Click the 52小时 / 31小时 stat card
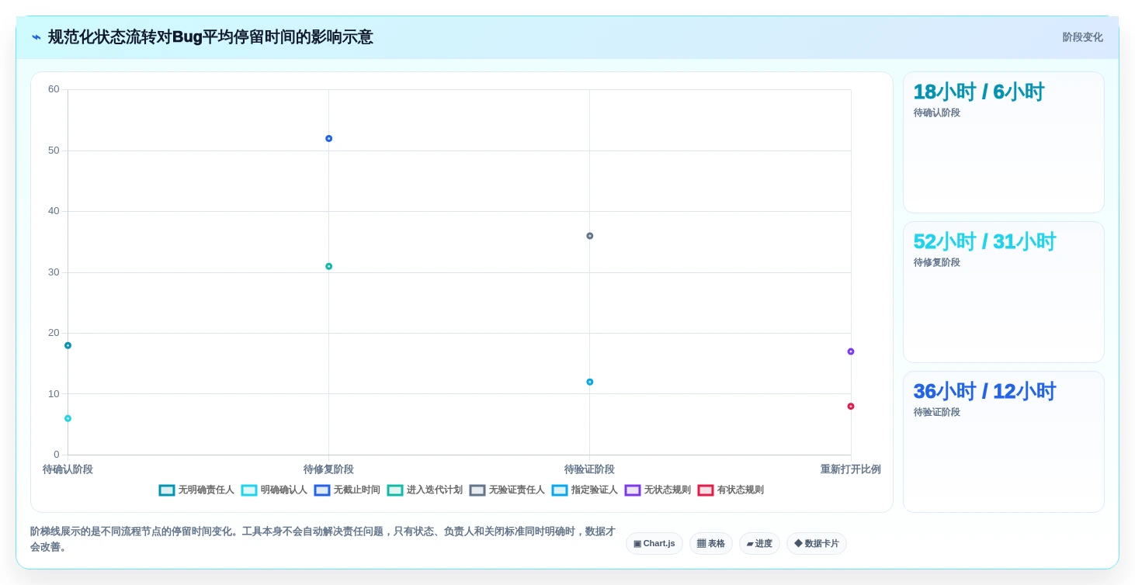Screen dimensions: 1135x585 pyautogui.click(x=1003, y=292)
